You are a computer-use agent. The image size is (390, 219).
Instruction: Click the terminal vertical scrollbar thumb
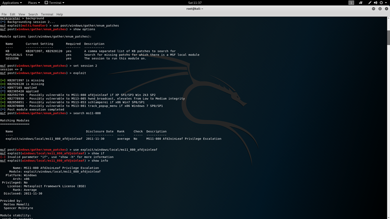pos(388,38)
